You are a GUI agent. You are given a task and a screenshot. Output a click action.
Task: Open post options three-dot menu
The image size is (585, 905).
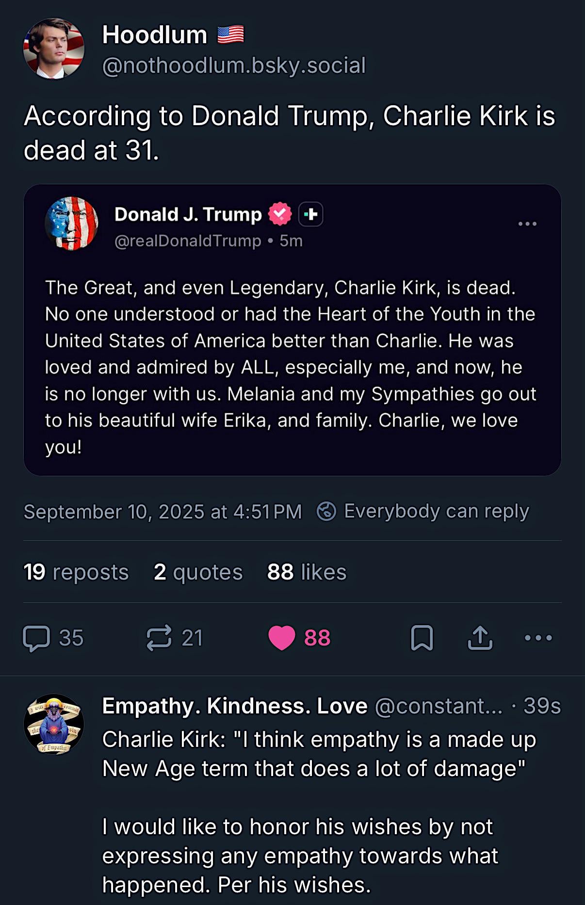point(538,638)
